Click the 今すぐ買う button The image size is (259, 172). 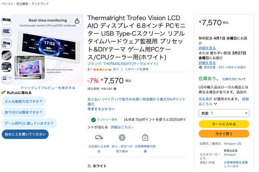tap(224, 133)
